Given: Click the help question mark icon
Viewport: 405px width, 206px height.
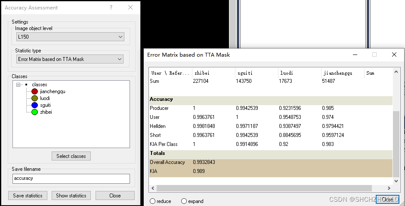Looking at the screenshot, I should [111, 7].
